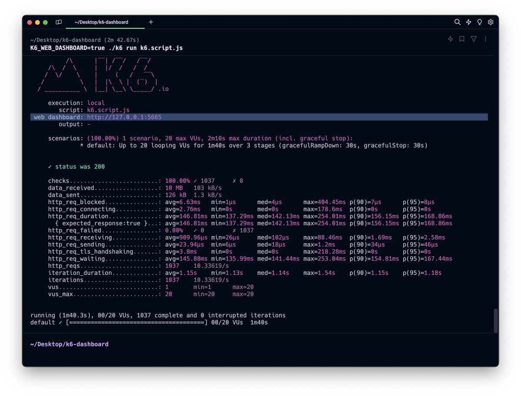Click the expected_response:true metric row label
Image resolution: width=521 pixels, height=396 pixels.
[101, 223]
